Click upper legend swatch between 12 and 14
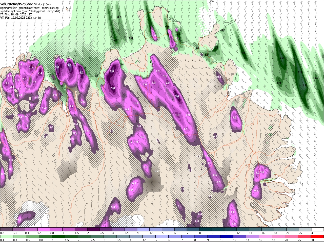This screenshot has width=324, height=242. point(243,229)
